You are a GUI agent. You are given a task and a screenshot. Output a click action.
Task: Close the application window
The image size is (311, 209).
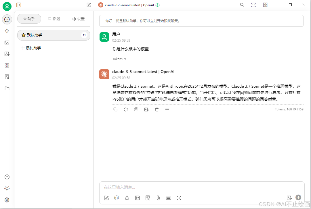coord(304,5)
